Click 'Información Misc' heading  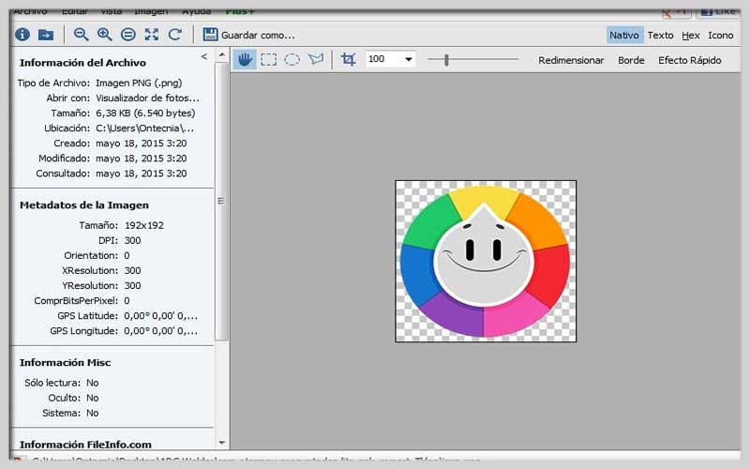coord(65,363)
